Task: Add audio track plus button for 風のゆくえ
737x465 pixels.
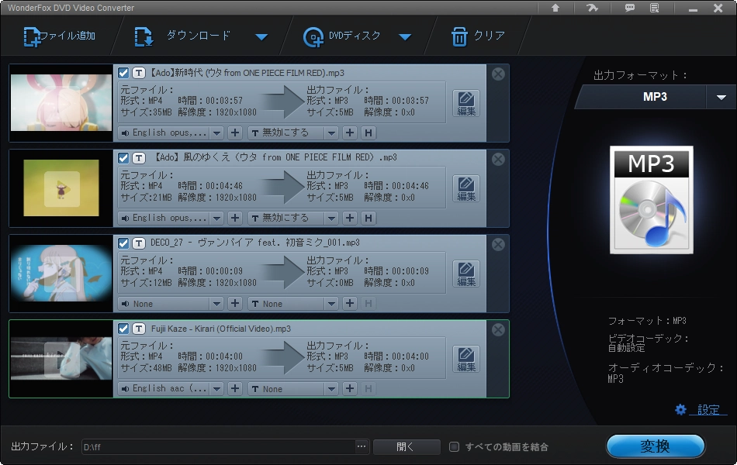Action: (x=235, y=218)
